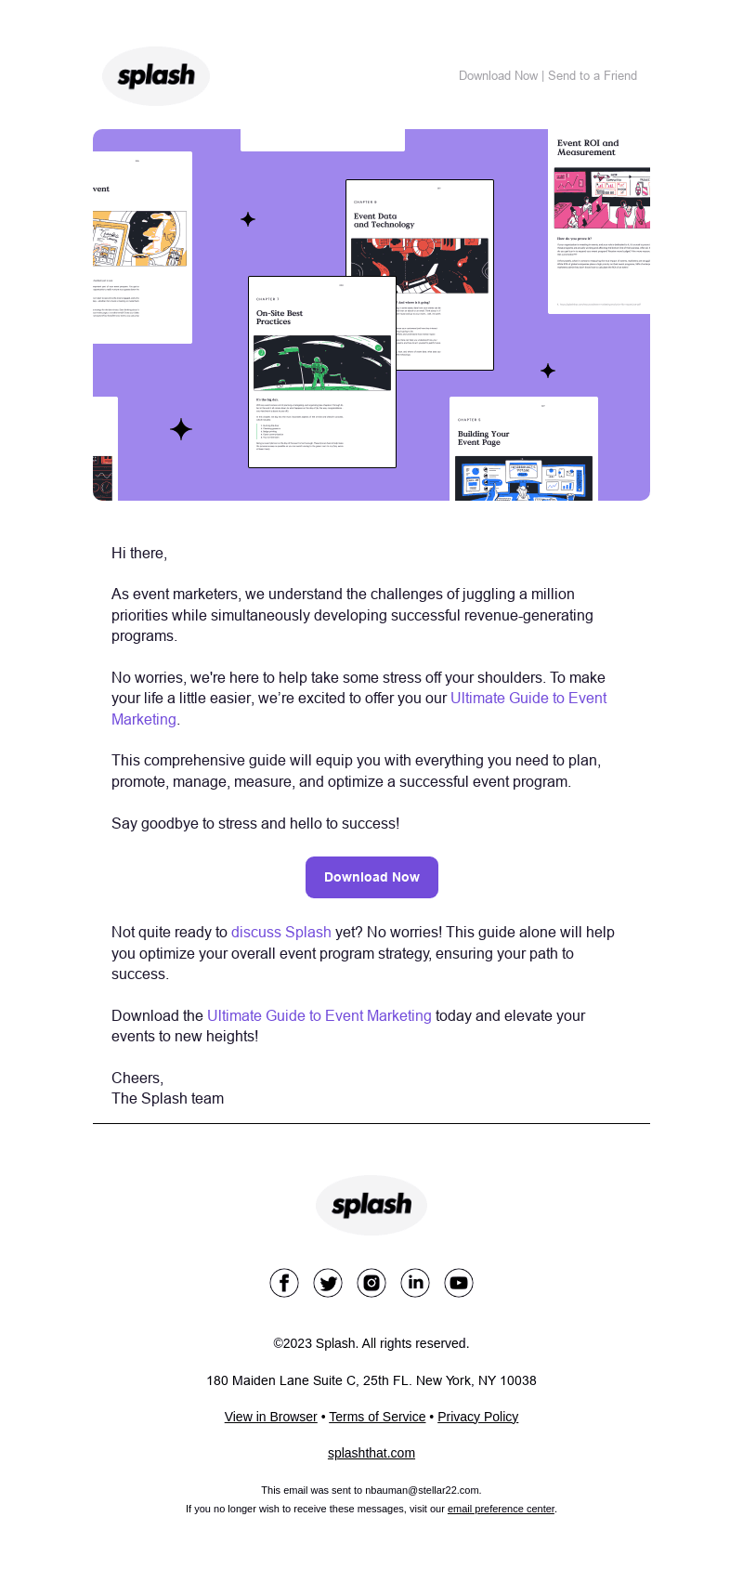This screenshot has height=1569, width=743.
Task: Open the LinkedIn social icon
Action: [x=415, y=1283]
